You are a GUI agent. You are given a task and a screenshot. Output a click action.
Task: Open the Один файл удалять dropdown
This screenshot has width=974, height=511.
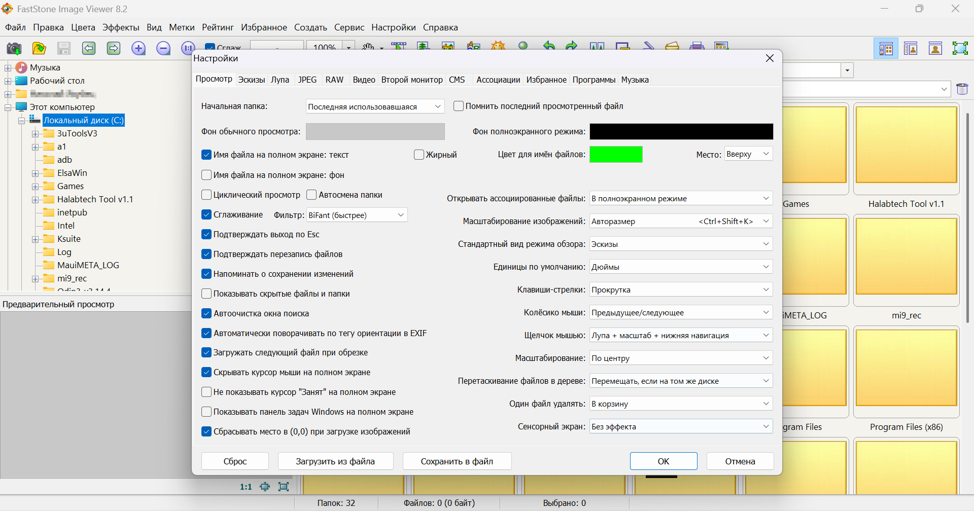pyautogui.click(x=681, y=404)
